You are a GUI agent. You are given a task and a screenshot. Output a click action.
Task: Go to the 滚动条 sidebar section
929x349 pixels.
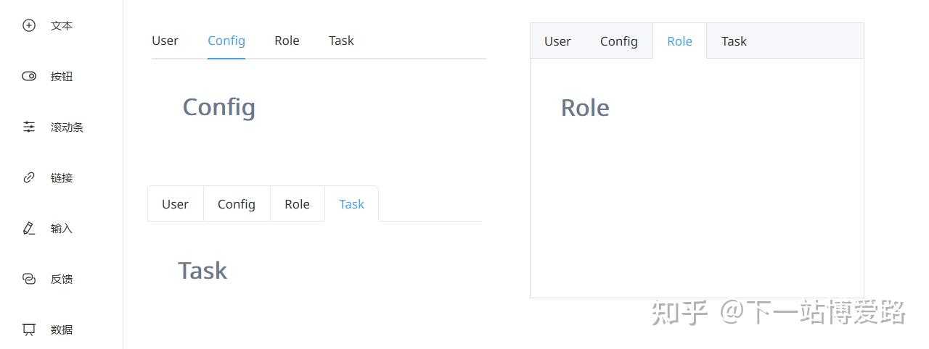point(67,127)
